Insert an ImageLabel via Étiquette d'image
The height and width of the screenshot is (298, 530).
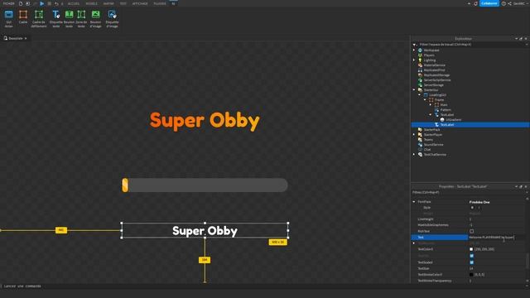[x=113, y=18]
